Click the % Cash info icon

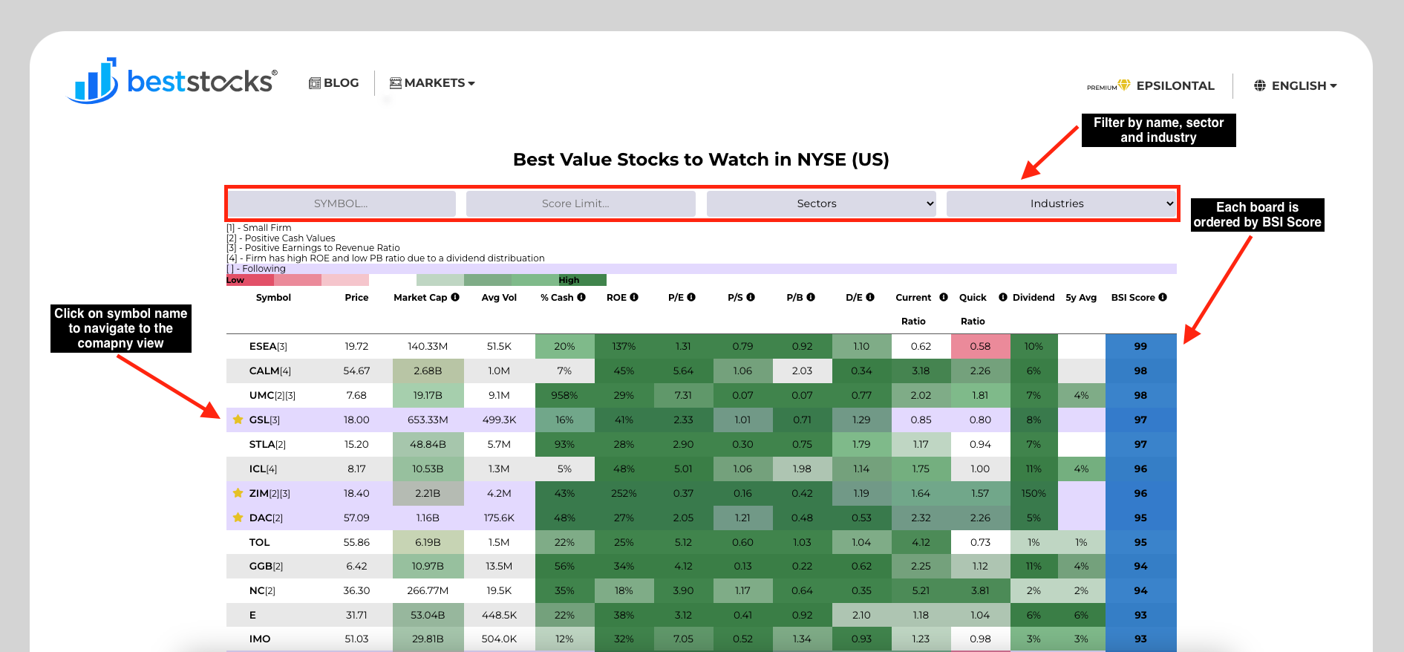click(x=581, y=297)
